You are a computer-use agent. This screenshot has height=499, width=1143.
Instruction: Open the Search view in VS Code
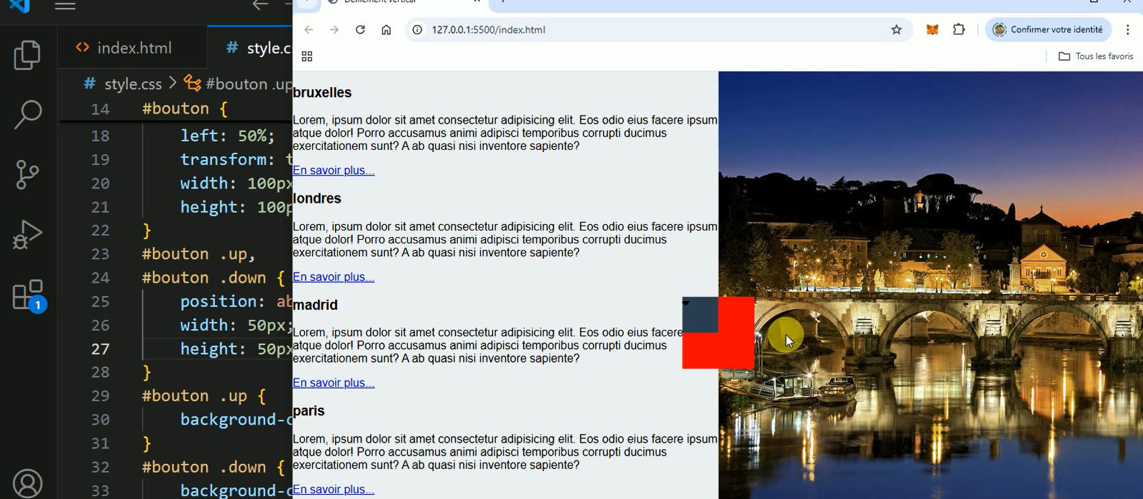point(27,114)
